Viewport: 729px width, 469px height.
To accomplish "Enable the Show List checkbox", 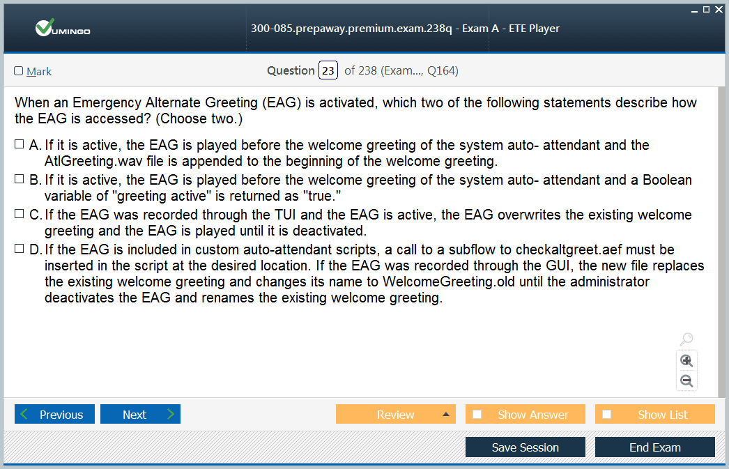I will point(607,414).
